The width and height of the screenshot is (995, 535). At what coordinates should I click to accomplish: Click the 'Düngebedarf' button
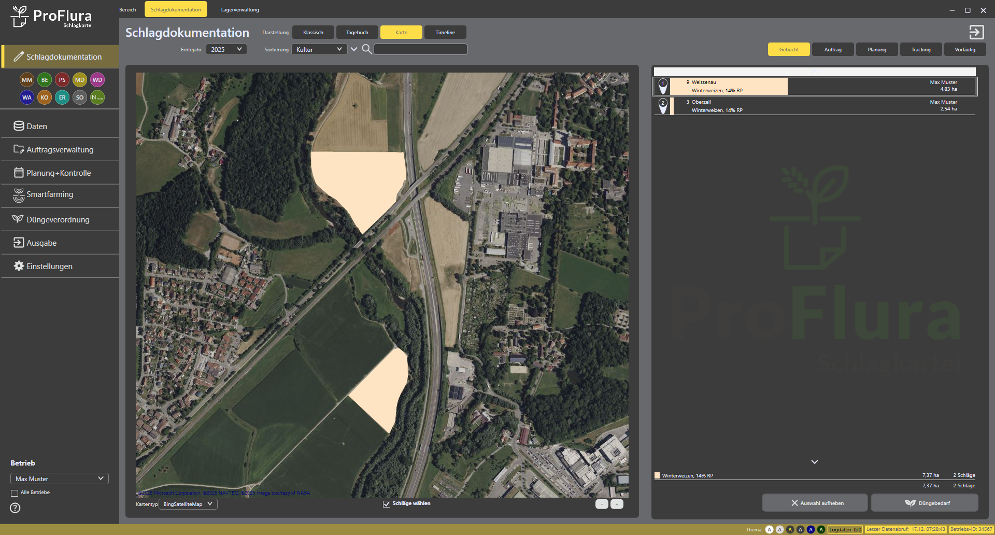coord(925,503)
